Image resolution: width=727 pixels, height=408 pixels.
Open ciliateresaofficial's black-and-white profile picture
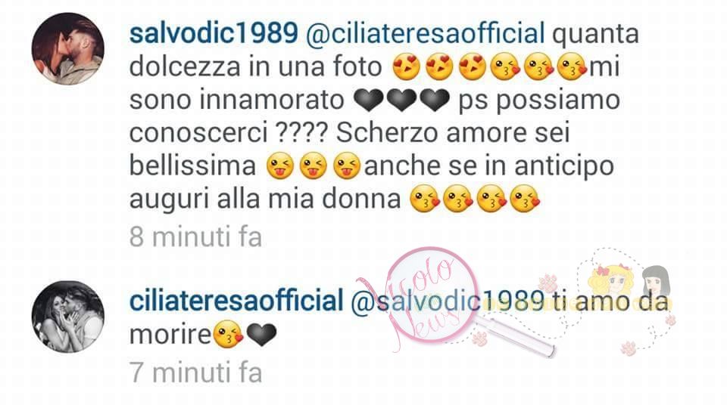[68, 317]
